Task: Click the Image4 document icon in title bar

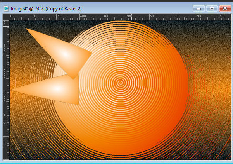Action: [x=7, y=7]
